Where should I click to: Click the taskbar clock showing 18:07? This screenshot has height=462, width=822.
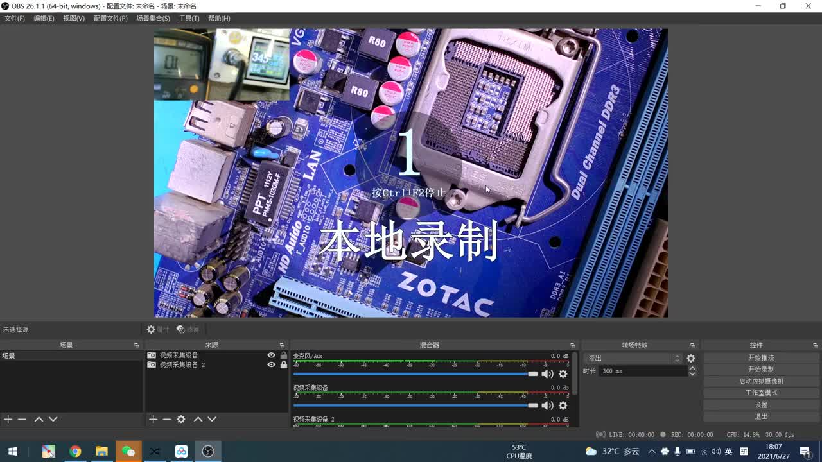tap(774, 451)
